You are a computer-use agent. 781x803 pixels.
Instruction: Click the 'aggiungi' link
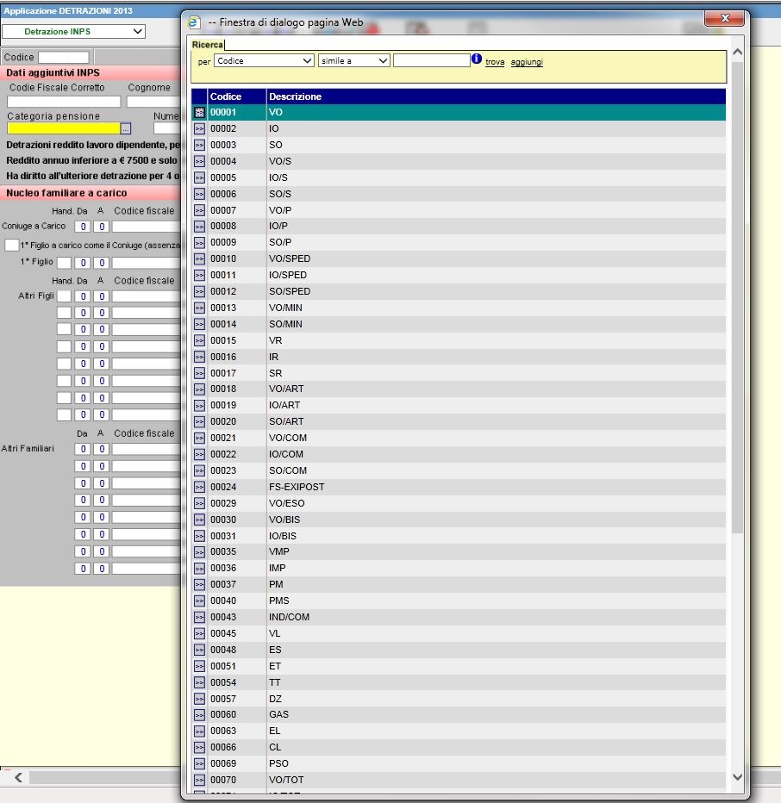click(x=527, y=62)
